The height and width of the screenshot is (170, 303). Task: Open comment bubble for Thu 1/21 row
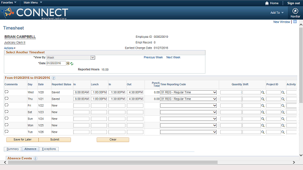pos(7,99)
